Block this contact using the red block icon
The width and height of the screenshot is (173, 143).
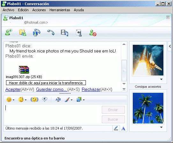93,33
